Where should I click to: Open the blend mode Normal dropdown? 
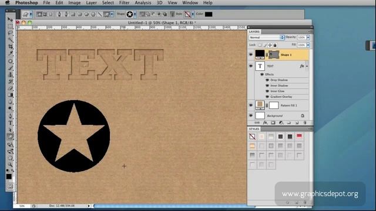[x=266, y=38]
